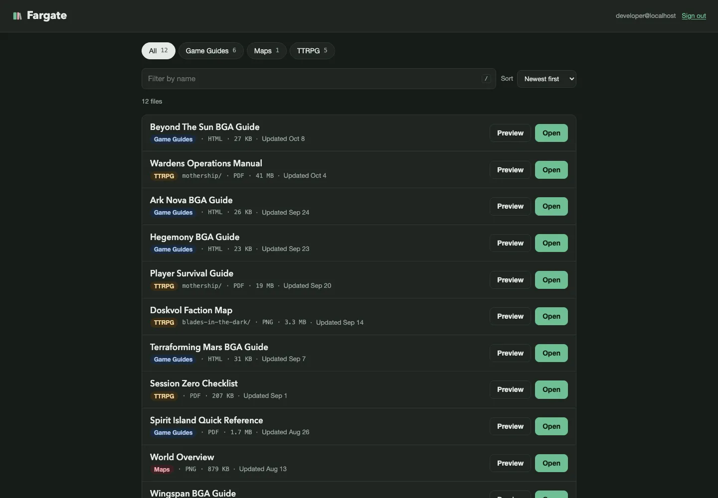
Task: Switch to the Game Guides tab
Action: [211, 51]
